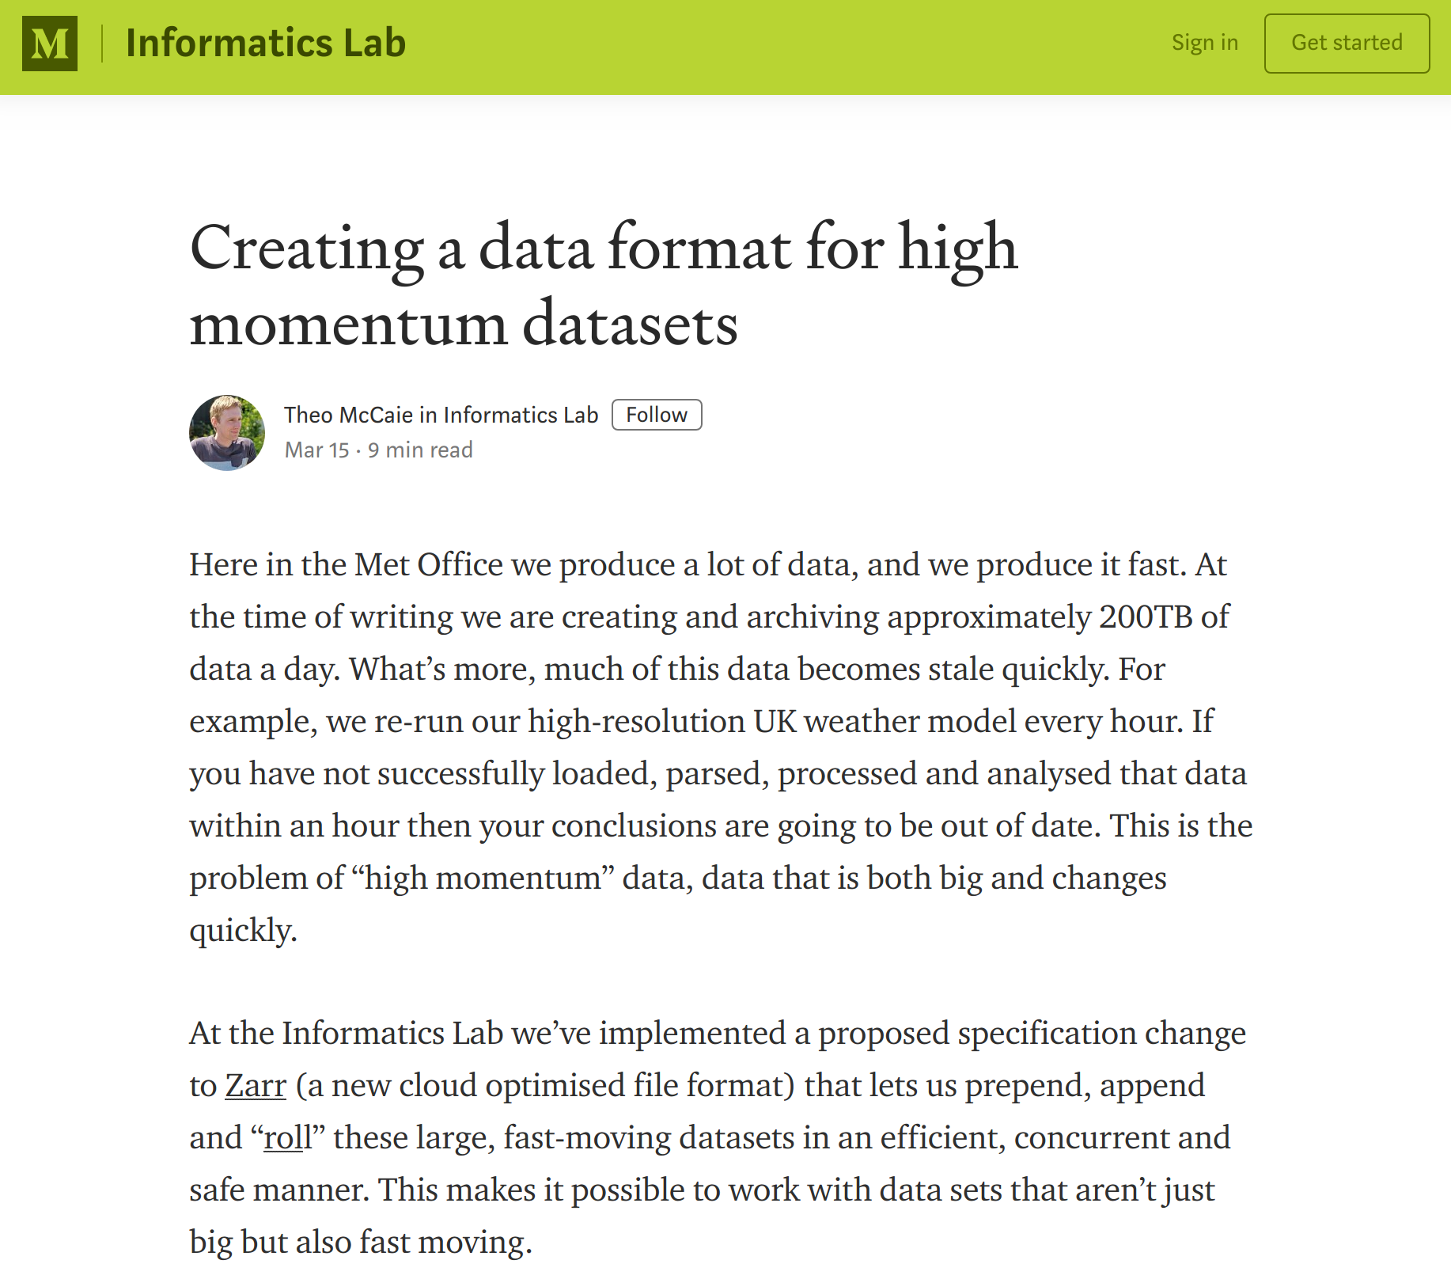The height and width of the screenshot is (1279, 1451).
Task: Open the Informatics Lab publication homepage title
Action: pyautogui.click(x=266, y=44)
